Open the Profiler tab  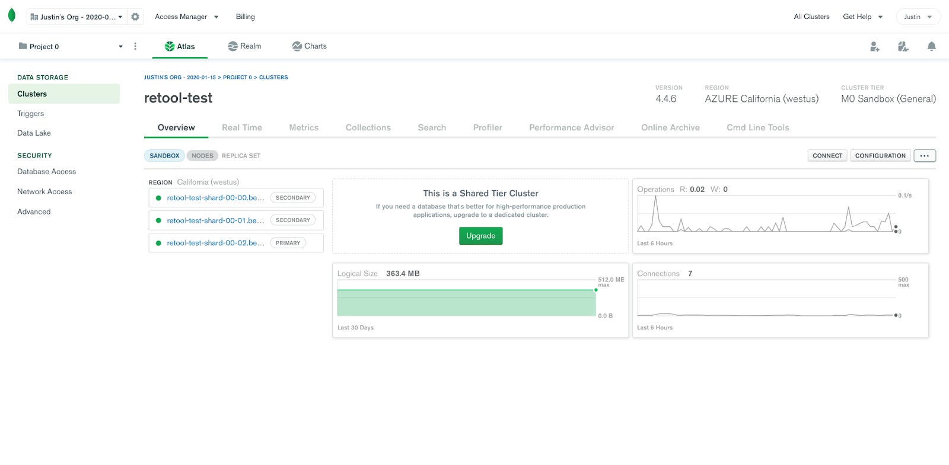click(x=488, y=127)
